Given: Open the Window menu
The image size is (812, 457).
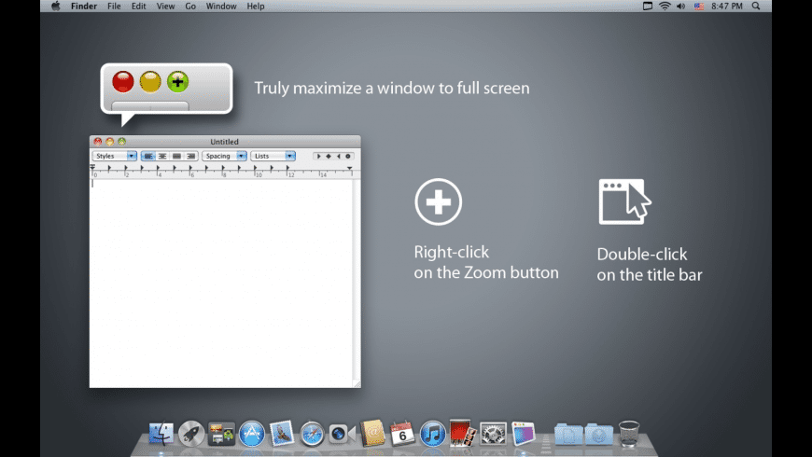Looking at the screenshot, I should tap(221, 7).
